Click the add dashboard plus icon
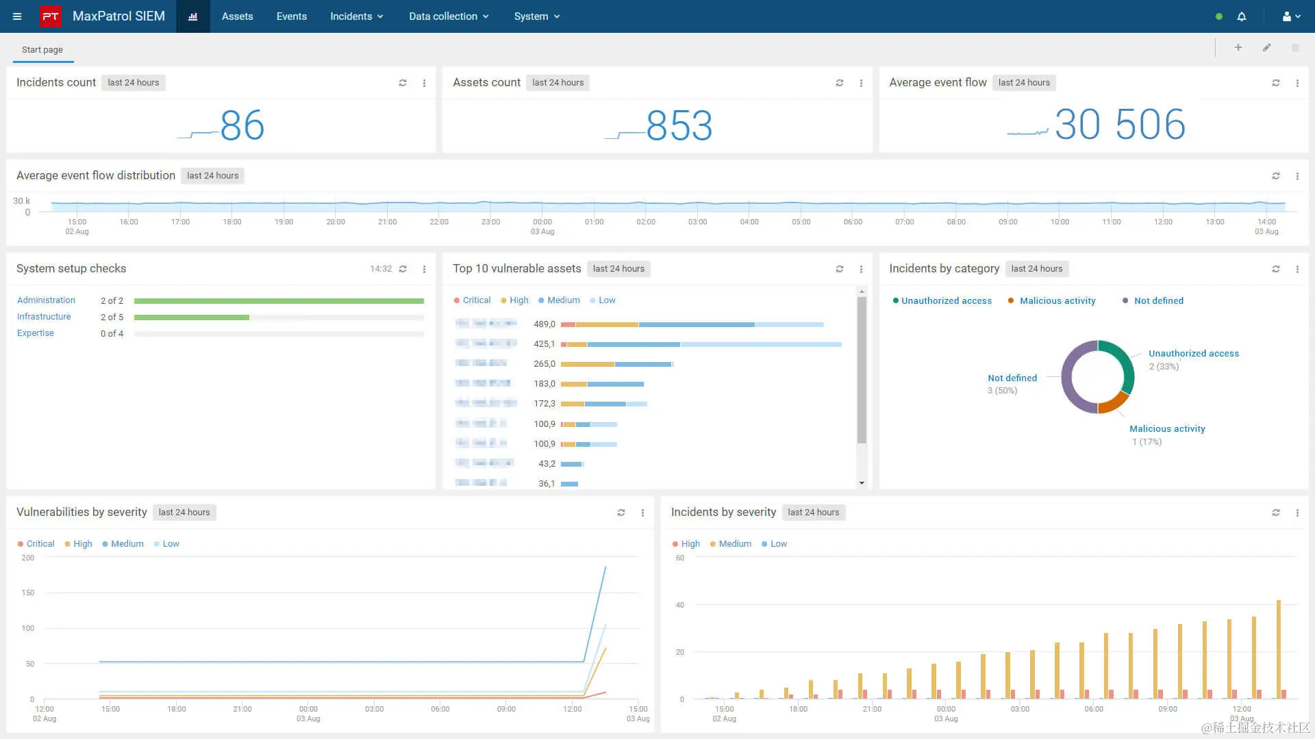1315x739 pixels. tap(1238, 48)
